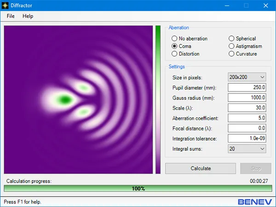Minimize the Diffractor window

click(x=227, y=6)
